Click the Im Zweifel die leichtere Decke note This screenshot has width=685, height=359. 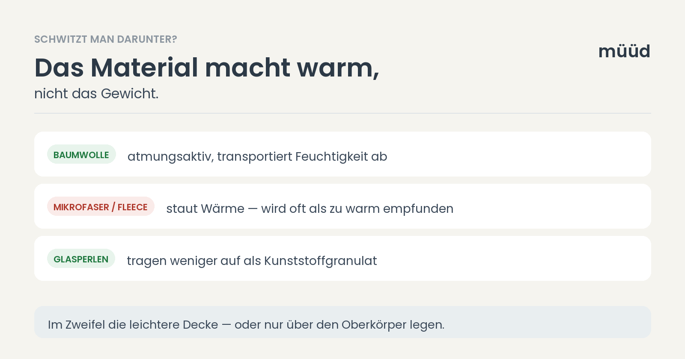[x=342, y=322]
